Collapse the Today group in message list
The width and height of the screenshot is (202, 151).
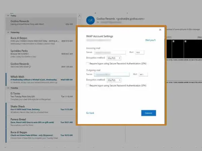click(x=8, y=16)
